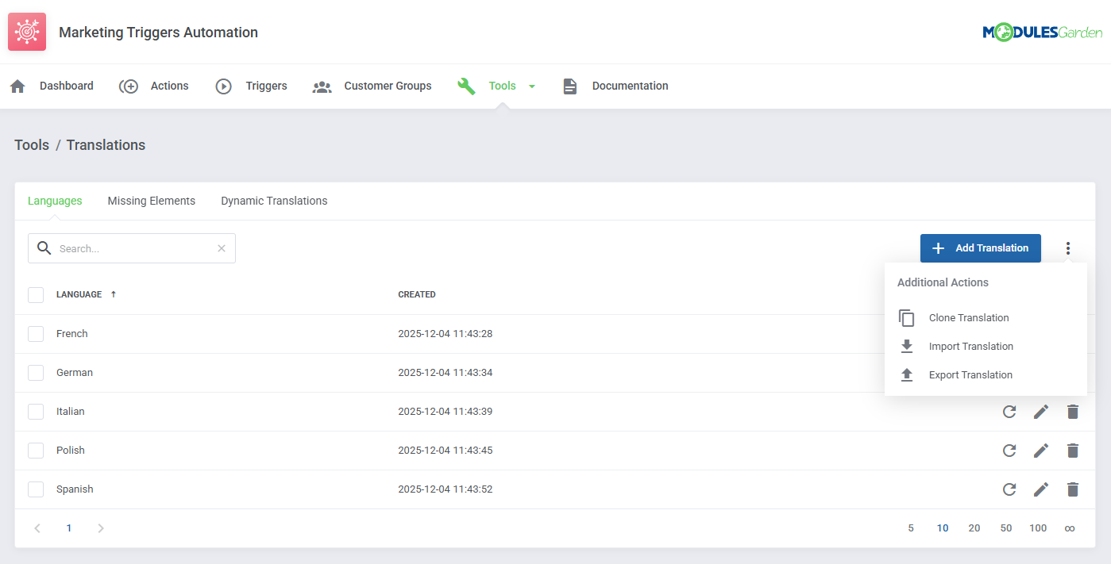This screenshot has width=1111, height=564.
Task: Edit the Polish translation
Action: click(1041, 450)
